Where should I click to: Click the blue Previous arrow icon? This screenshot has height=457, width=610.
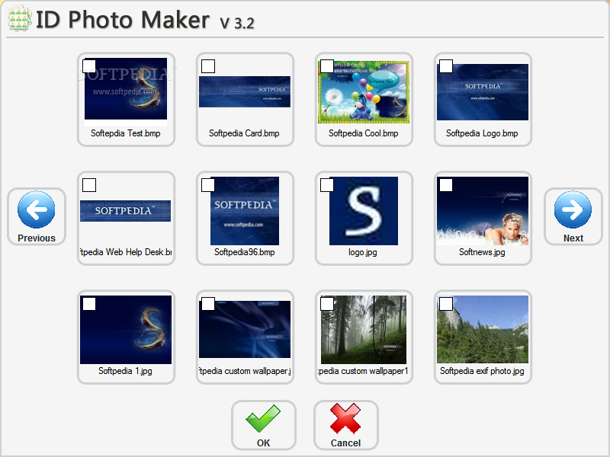coord(36,209)
